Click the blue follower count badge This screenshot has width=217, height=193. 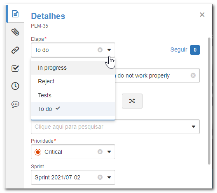coord(195,50)
